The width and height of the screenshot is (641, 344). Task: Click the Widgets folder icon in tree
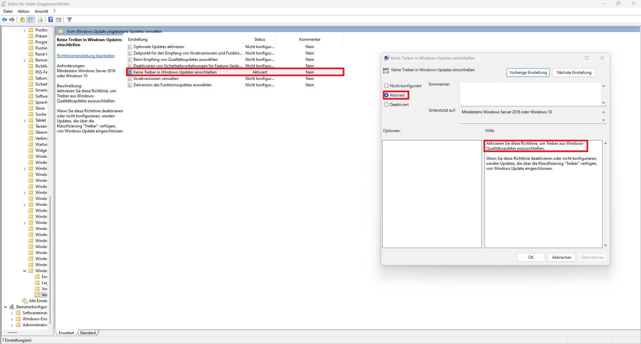click(x=31, y=150)
